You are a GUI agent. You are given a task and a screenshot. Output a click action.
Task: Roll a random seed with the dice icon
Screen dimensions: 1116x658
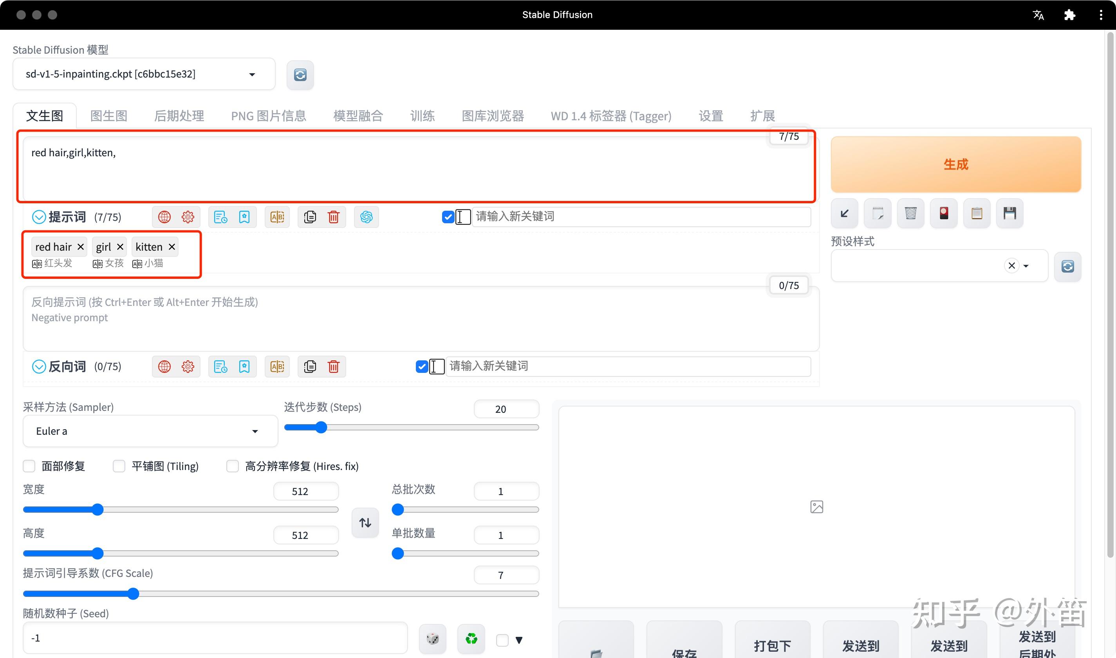pos(432,638)
